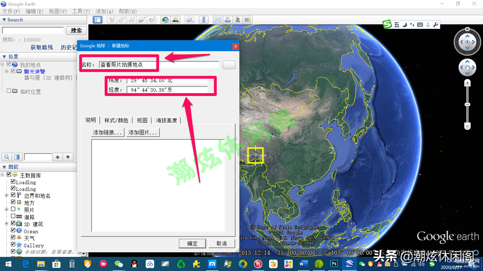Viewport: 483px width, 271px height.
Task: Click the print toolbar icon
Action: point(228,20)
